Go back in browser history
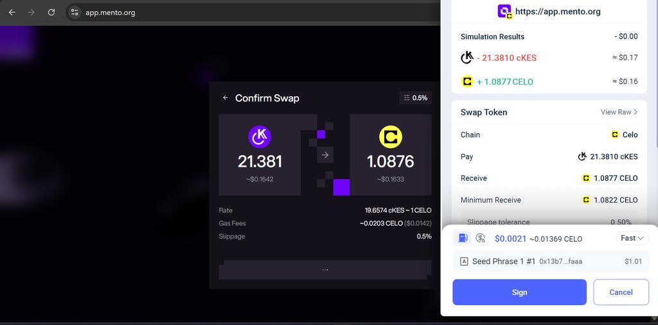The height and width of the screenshot is (325, 658). point(12,12)
